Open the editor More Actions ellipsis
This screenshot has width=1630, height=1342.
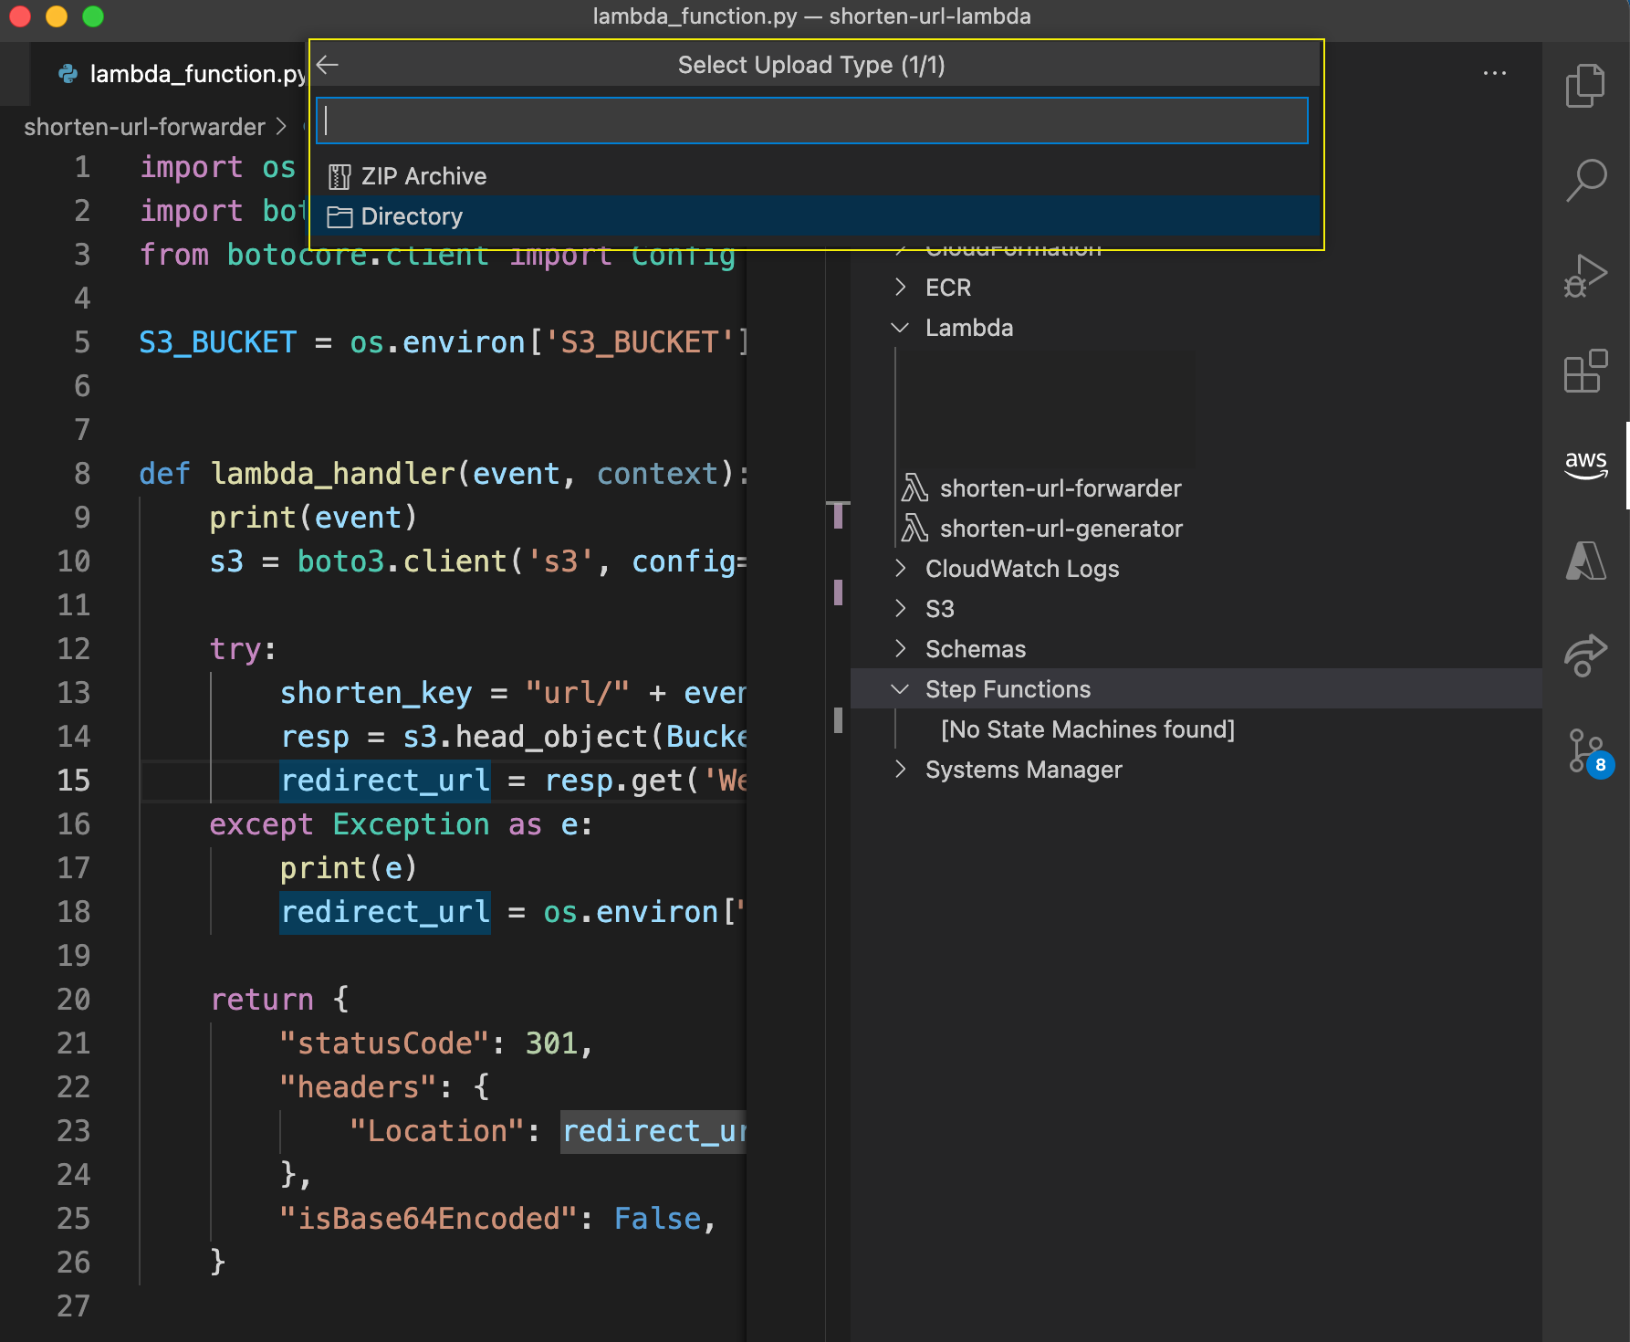point(1494,73)
